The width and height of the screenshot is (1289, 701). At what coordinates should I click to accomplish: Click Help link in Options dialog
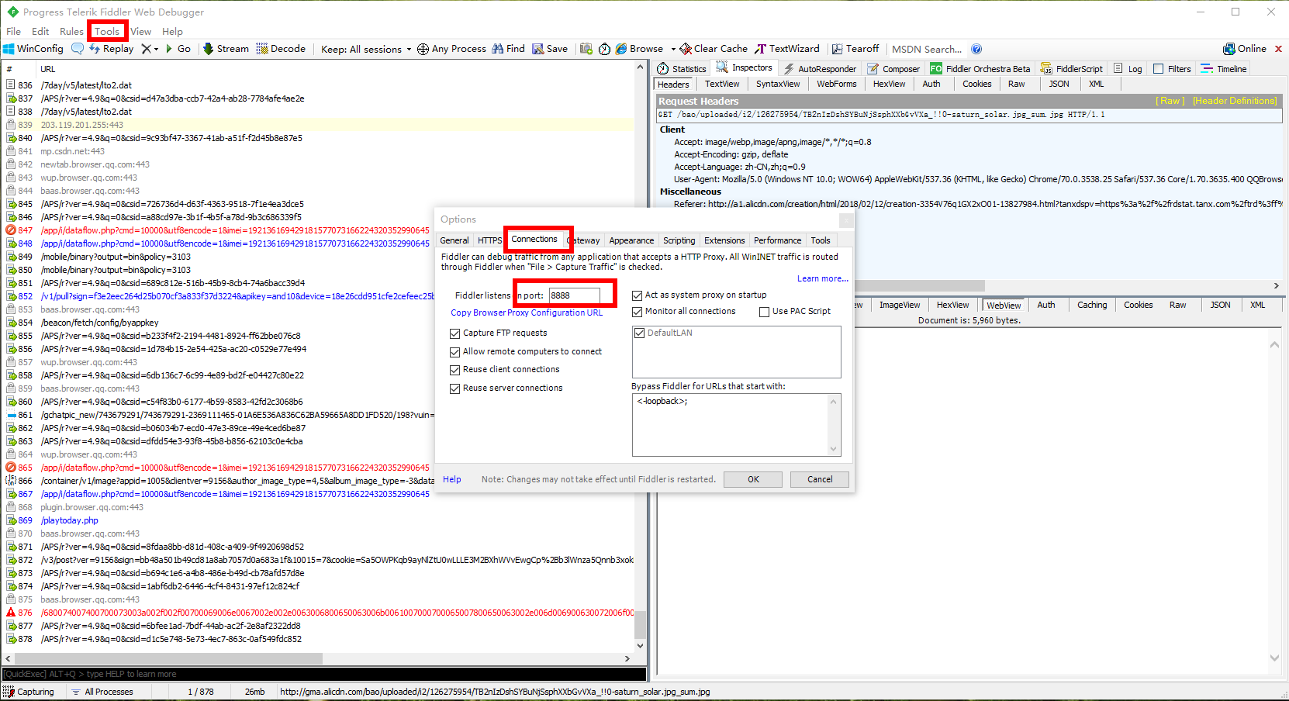click(x=452, y=480)
